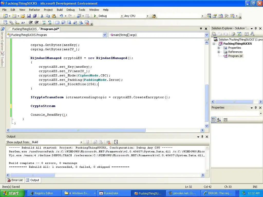
Task: Clear all output with the red X lines icon
Action: coord(108,142)
